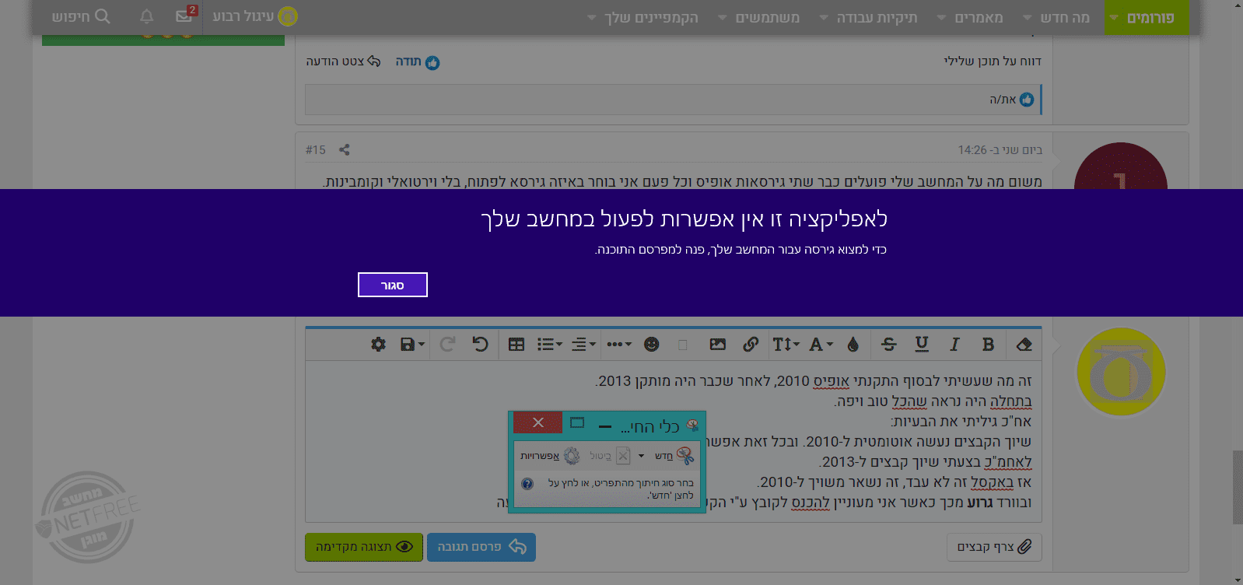Click the פרסם תגובה post reply button

tap(481, 547)
